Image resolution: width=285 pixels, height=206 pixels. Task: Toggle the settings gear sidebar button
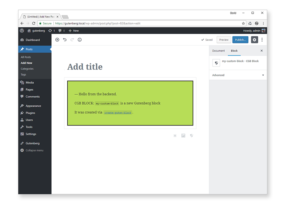pos(254,40)
